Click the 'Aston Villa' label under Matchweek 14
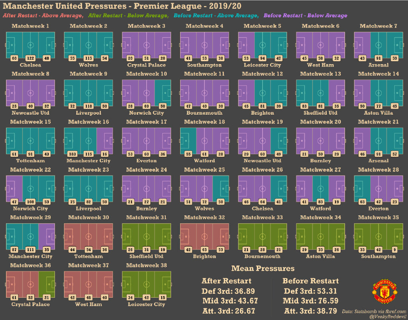Image resolution: width=408 pixels, height=320 pixels. [x=379, y=113]
